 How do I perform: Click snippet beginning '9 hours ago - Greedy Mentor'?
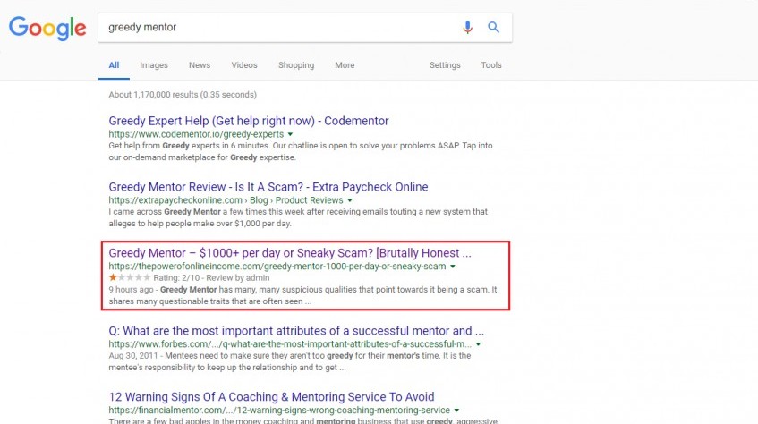tap(302, 295)
